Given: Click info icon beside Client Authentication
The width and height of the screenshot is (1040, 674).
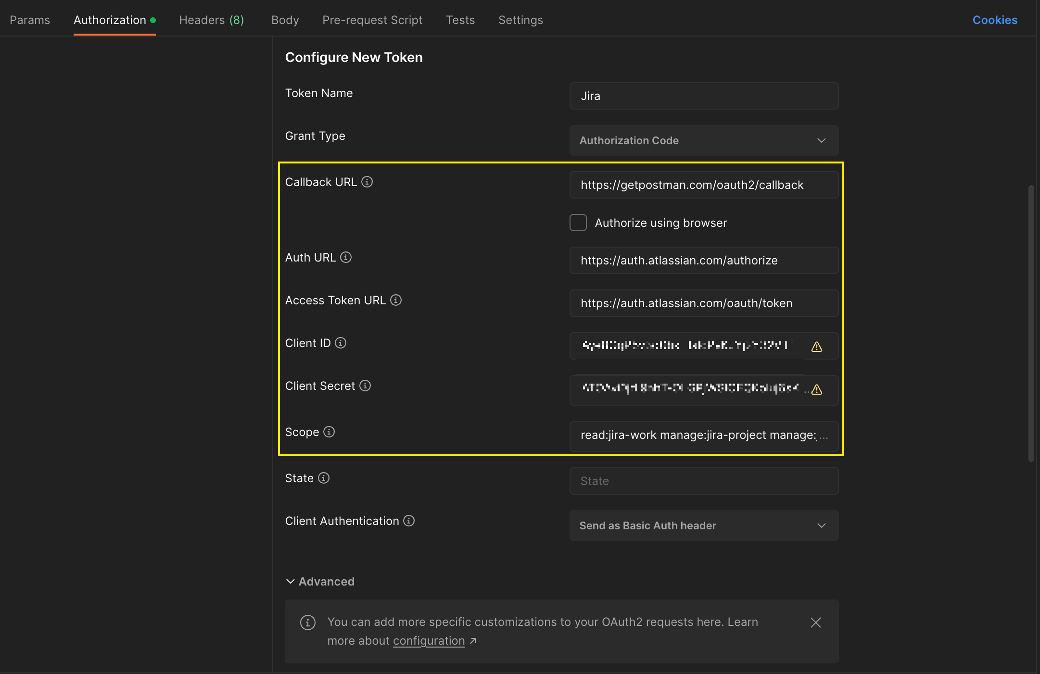Looking at the screenshot, I should [x=409, y=521].
